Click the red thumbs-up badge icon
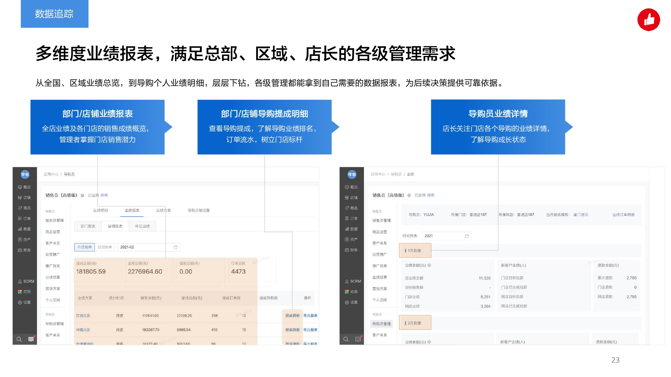Image resolution: width=671 pixels, height=377 pixels. tap(649, 20)
